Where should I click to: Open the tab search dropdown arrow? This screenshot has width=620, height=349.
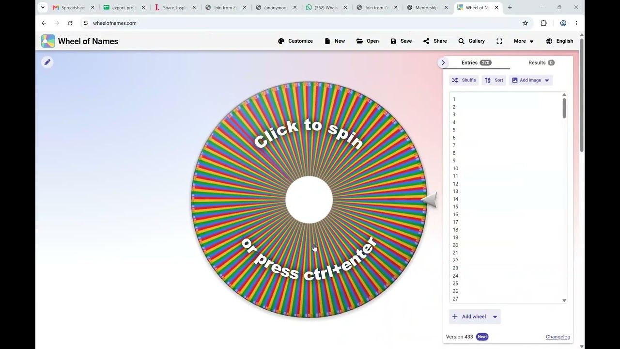coord(43,7)
